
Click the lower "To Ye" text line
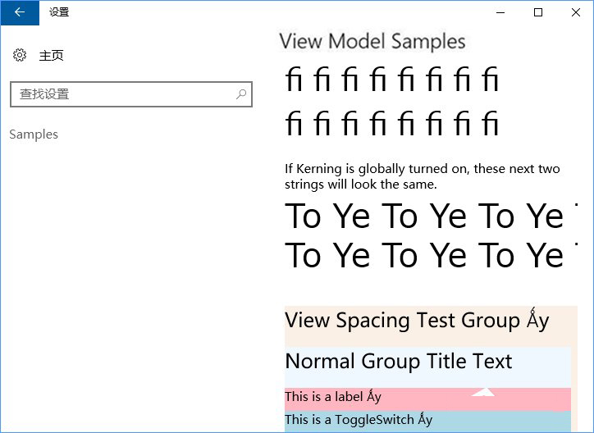pos(424,256)
